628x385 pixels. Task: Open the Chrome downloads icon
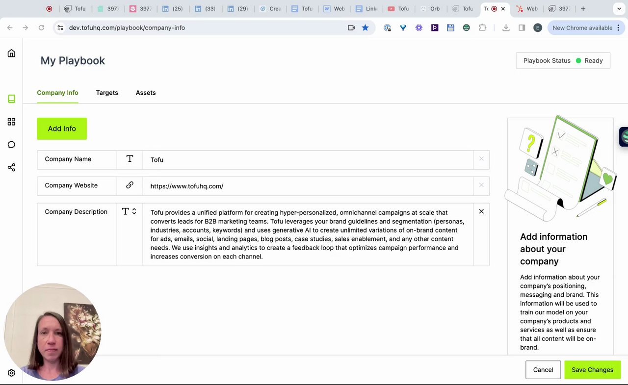506,28
